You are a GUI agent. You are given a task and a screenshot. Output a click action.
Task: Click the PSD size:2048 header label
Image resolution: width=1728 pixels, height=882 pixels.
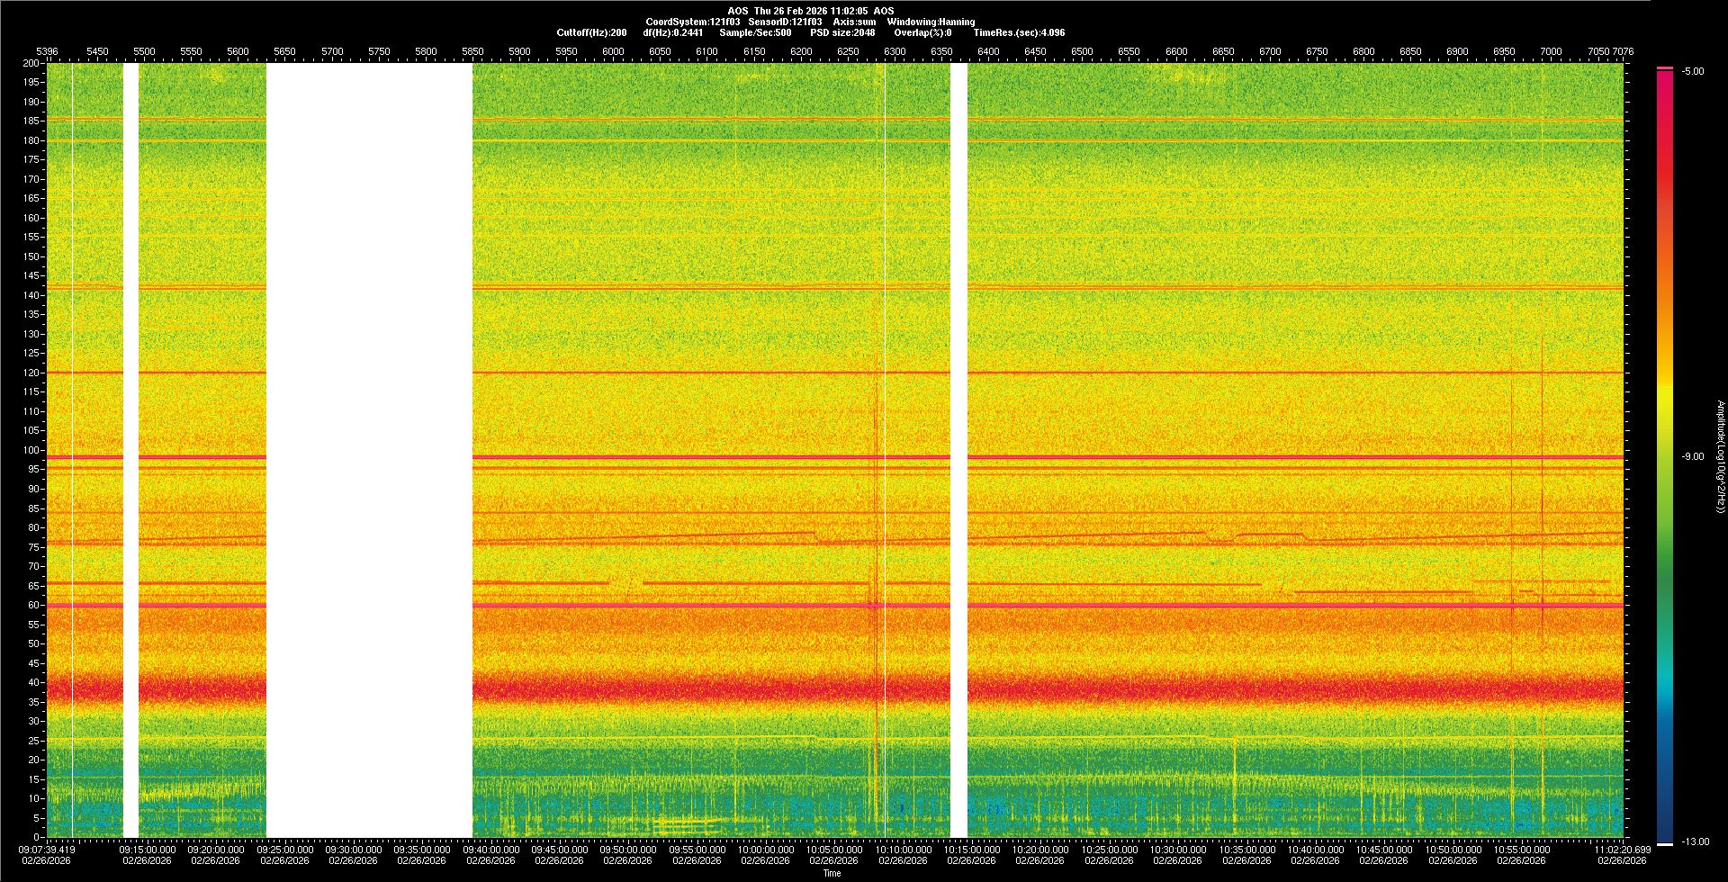pyautogui.click(x=842, y=32)
